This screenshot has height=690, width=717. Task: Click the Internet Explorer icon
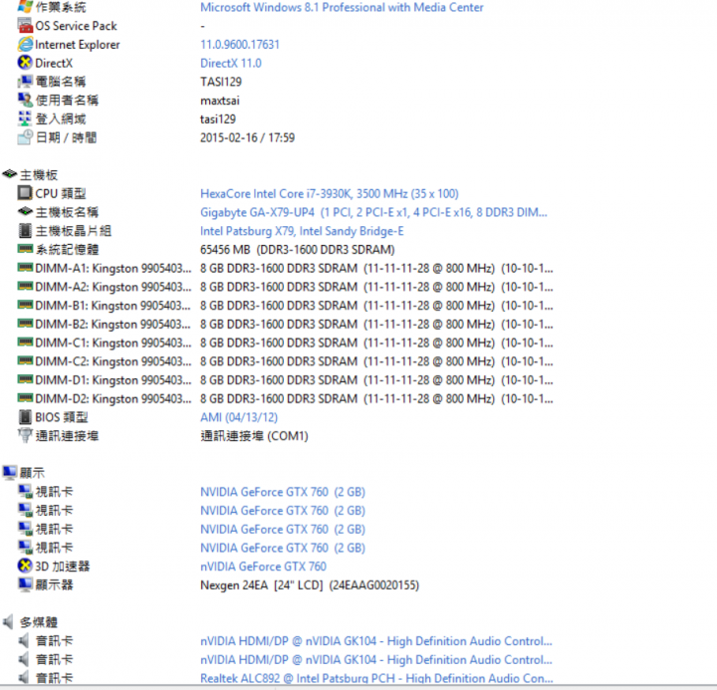pos(25,45)
